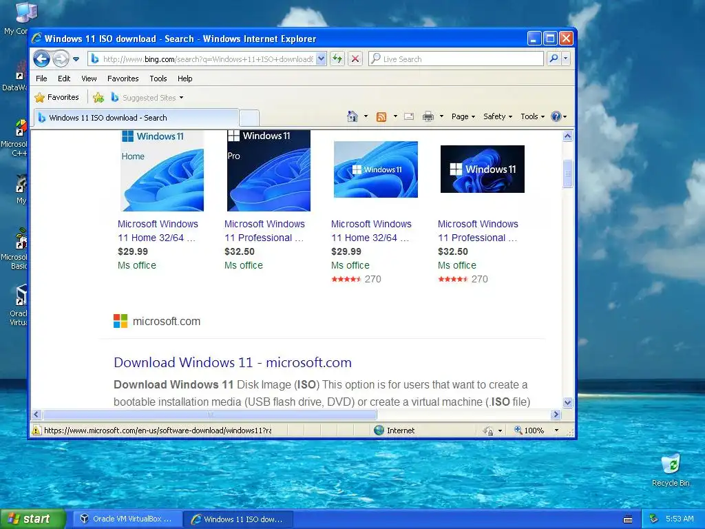Image resolution: width=705 pixels, height=529 pixels.
Task: Click the Windows 11 ISO taskbar button
Action: (239, 519)
